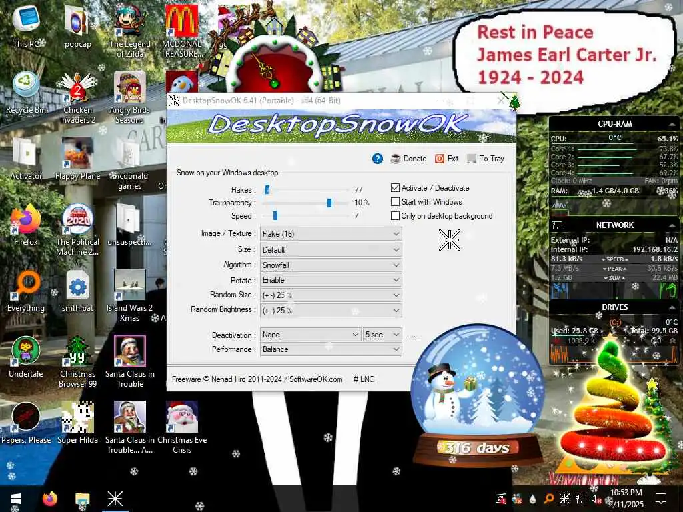Screen dimensions: 683x512
Task: Click the Undertale desktop icon
Action: click(x=26, y=357)
